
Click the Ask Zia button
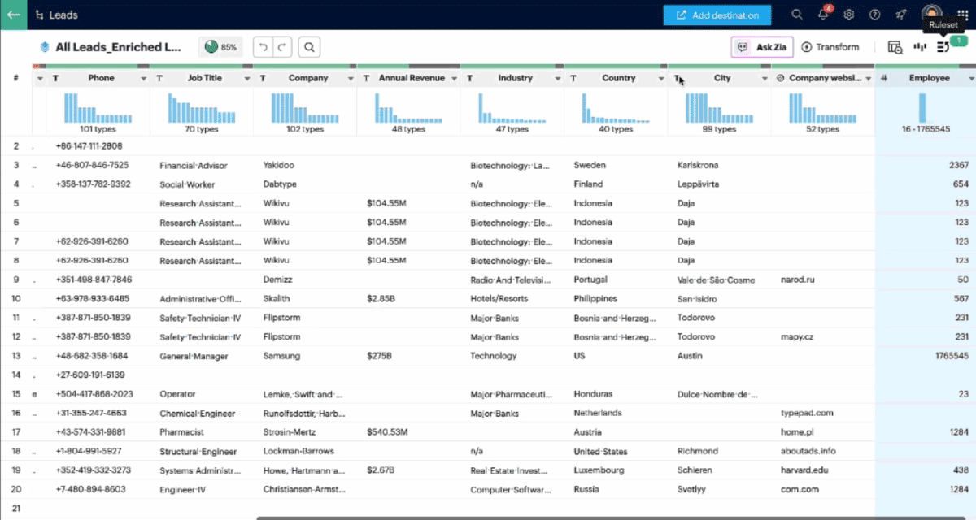[762, 47]
